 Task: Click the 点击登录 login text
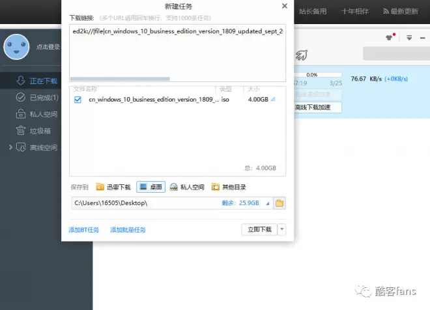48,47
